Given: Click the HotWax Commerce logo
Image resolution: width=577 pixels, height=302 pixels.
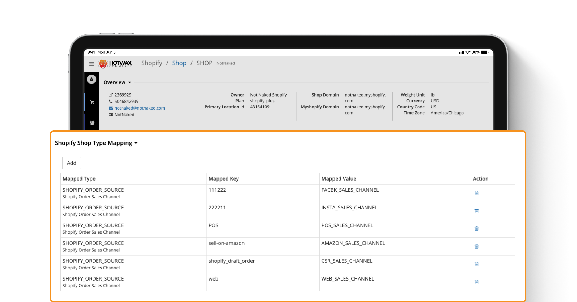Looking at the screenshot, I should point(115,64).
